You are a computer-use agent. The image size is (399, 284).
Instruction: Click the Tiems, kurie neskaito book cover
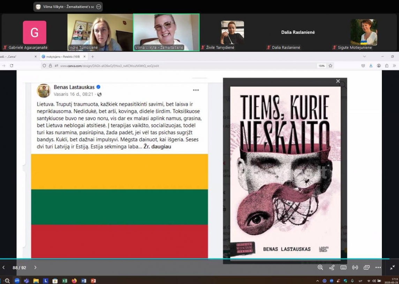[x=285, y=173]
